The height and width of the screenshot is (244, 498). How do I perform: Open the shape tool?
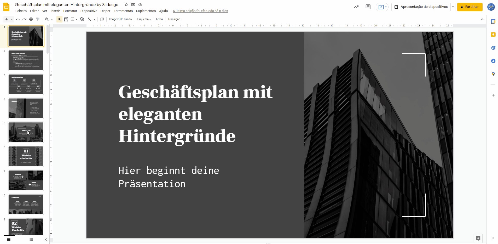coord(82,19)
